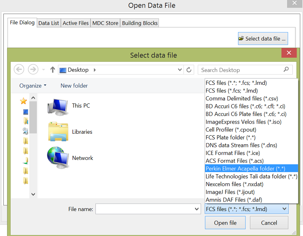
Task: Expand the File name combo box
Action: (197, 209)
